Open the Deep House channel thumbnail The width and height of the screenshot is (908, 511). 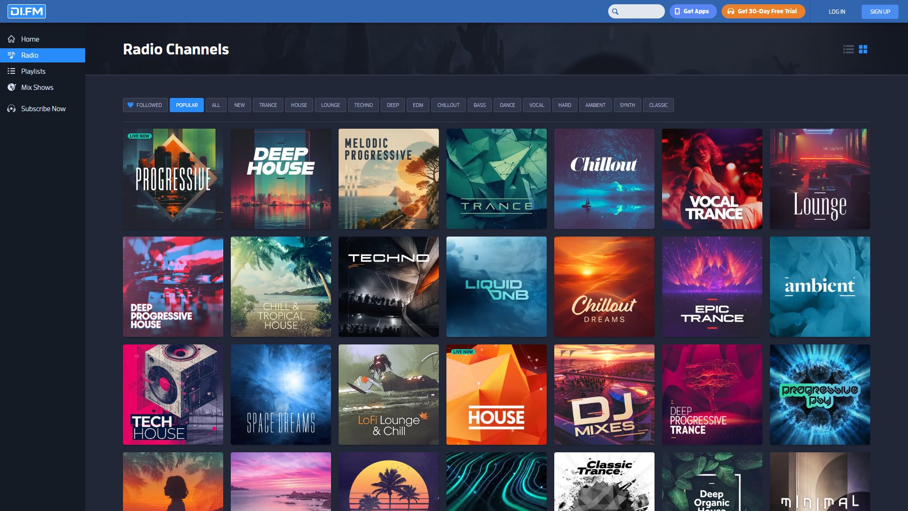(x=281, y=179)
